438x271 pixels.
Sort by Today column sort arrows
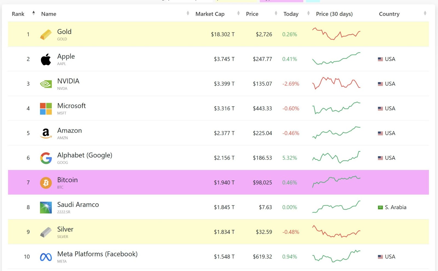pyautogui.click(x=309, y=13)
